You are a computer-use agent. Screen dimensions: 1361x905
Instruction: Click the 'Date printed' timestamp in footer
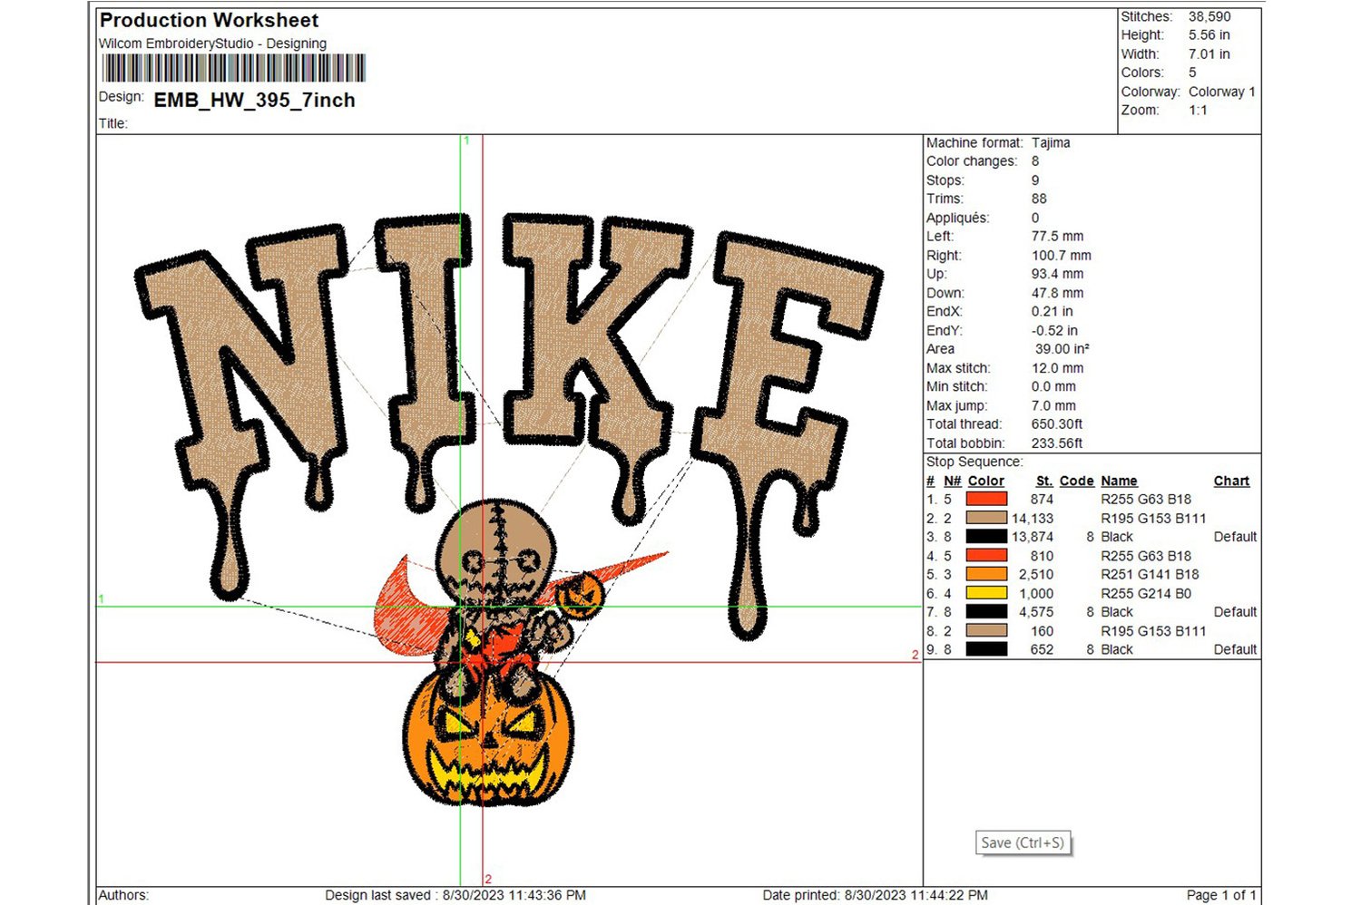click(x=875, y=895)
